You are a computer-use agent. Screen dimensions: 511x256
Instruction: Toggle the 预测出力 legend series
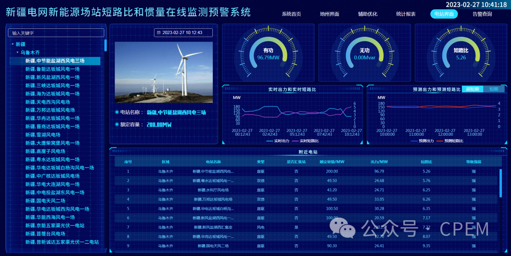(422, 141)
